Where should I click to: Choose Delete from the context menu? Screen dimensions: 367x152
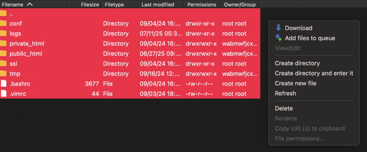pos(284,108)
